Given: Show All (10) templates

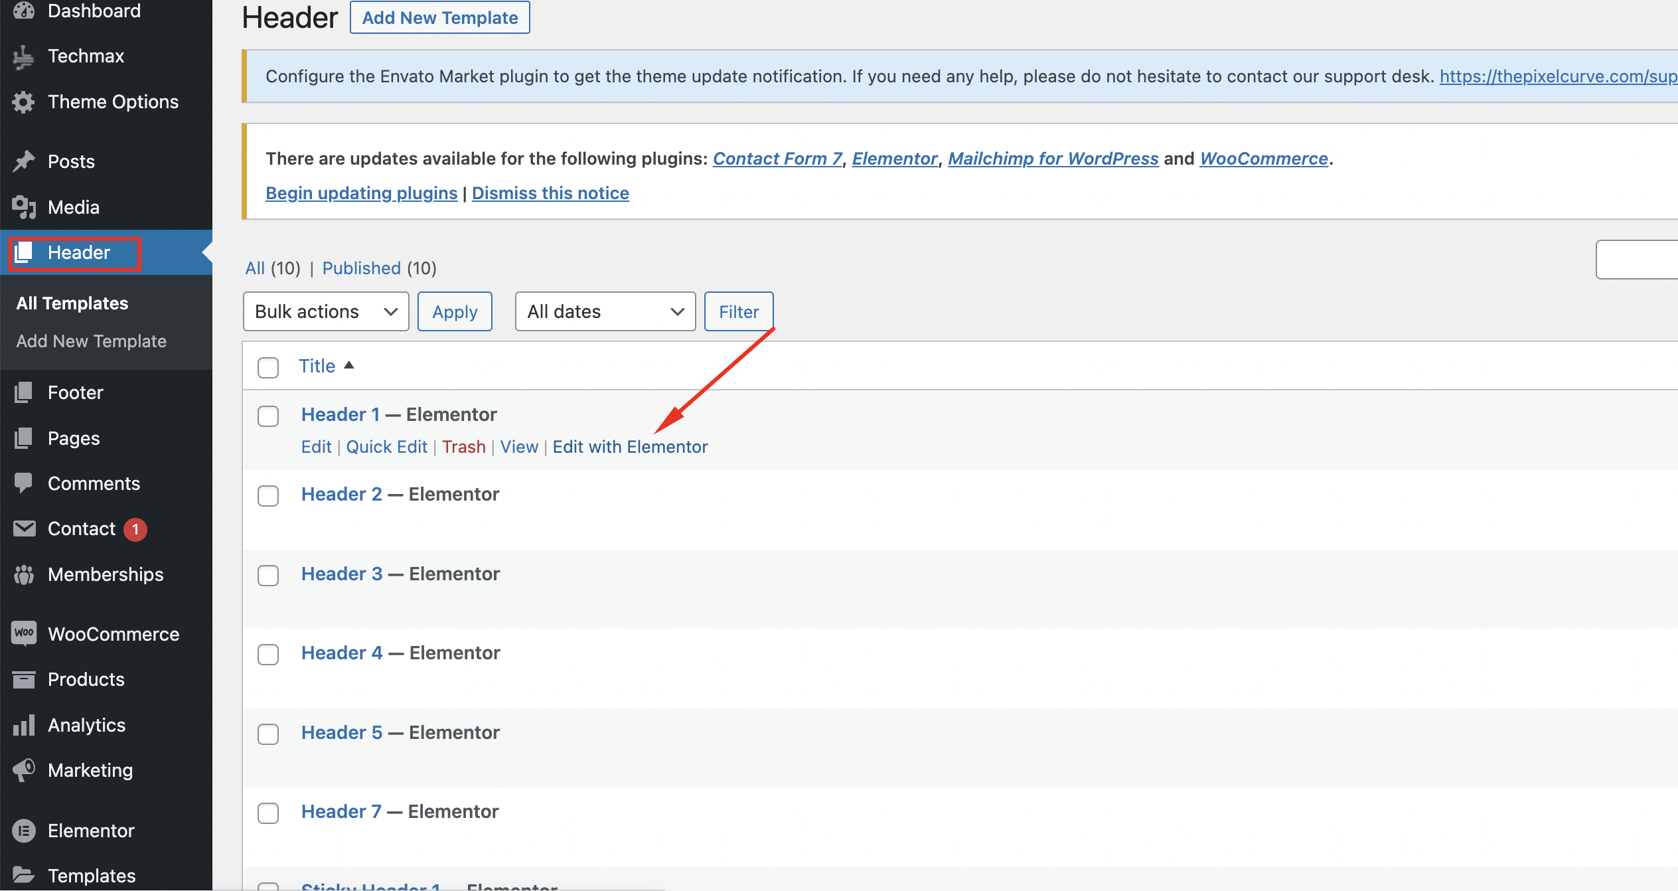Looking at the screenshot, I should click(255, 268).
